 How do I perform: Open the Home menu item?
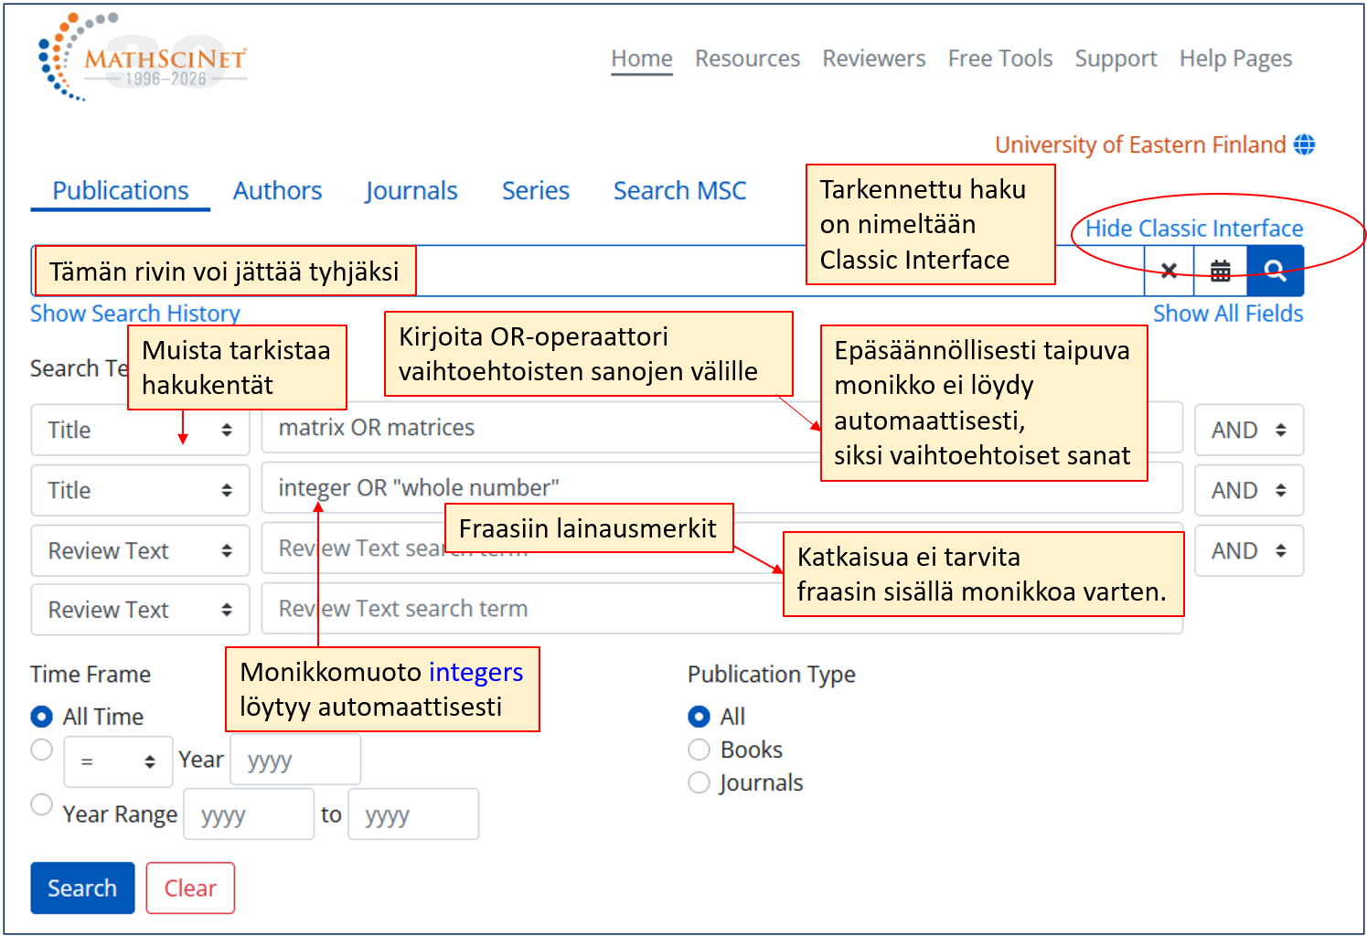[642, 59]
